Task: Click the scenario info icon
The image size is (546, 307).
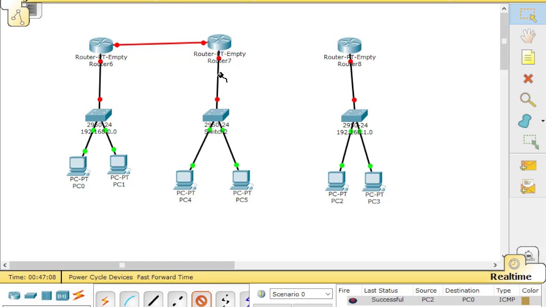Action: (x=261, y=294)
